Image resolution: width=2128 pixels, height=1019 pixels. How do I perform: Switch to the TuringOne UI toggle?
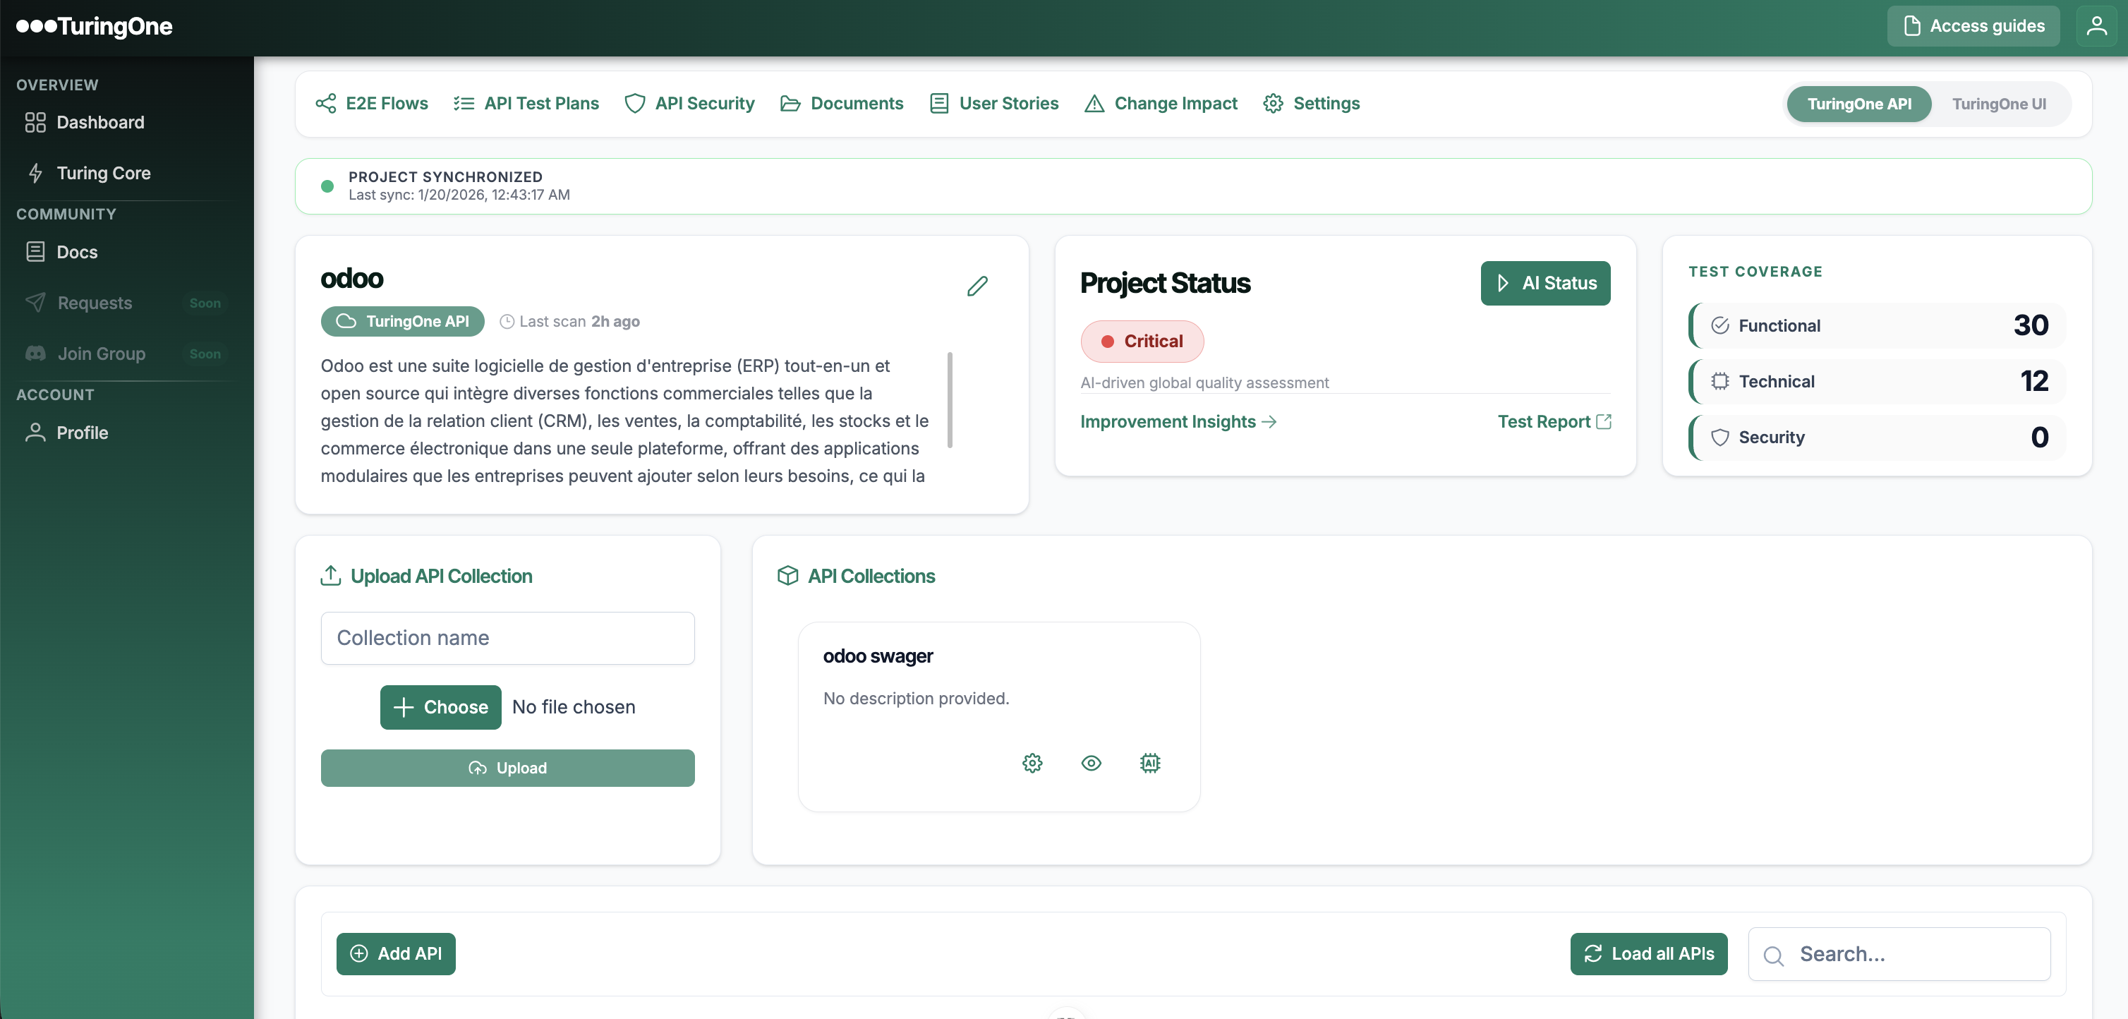click(x=1998, y=104)
